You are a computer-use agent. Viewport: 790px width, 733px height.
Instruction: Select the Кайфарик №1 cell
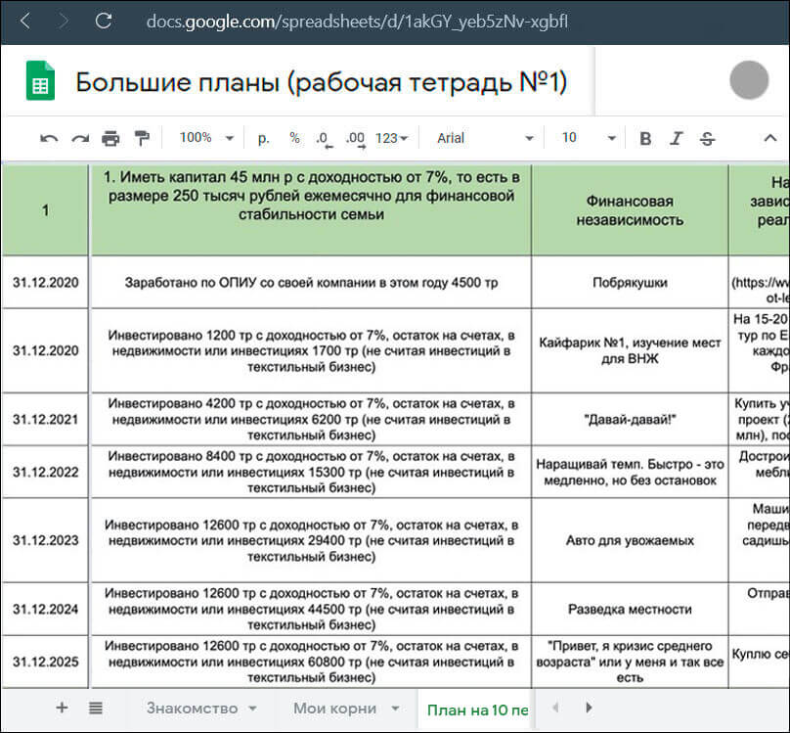coord(630,351)
